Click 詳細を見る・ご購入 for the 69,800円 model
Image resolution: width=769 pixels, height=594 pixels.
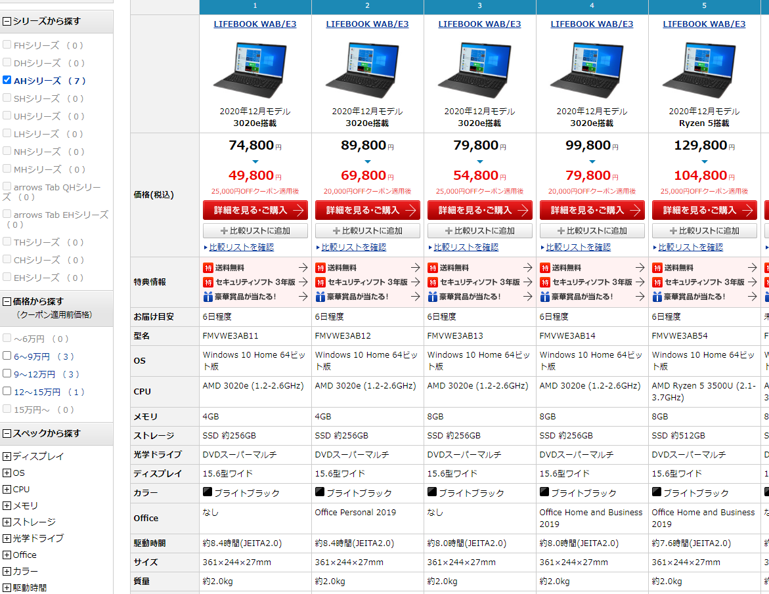tap(368, 210)
